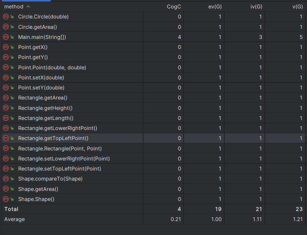Screen dimensions: 307x235
Task: Sort by the ev(G) column header
Action: click(215, 6)
